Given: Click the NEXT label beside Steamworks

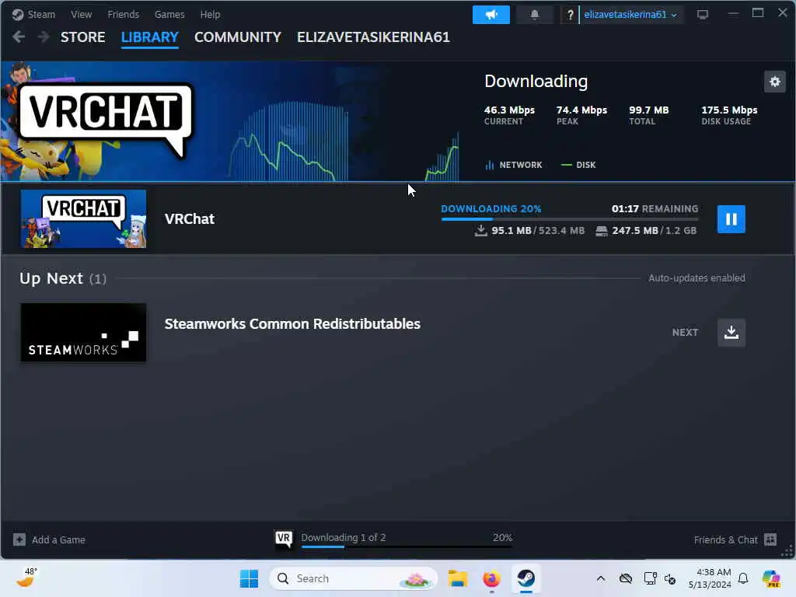Looking at the screenshot, I should click(685, 333).
